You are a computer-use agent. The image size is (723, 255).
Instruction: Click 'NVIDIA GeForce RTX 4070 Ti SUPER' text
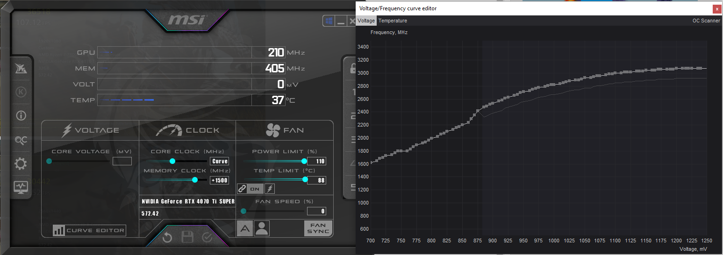[188, 201]
